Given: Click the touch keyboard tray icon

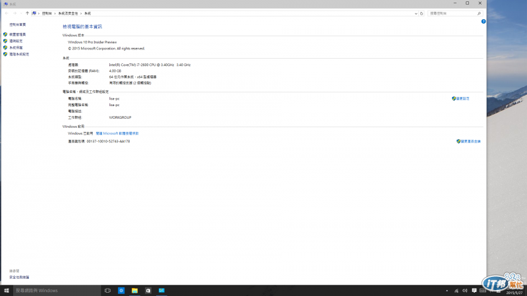Looking at the screenshot, I should click(483, 291).
